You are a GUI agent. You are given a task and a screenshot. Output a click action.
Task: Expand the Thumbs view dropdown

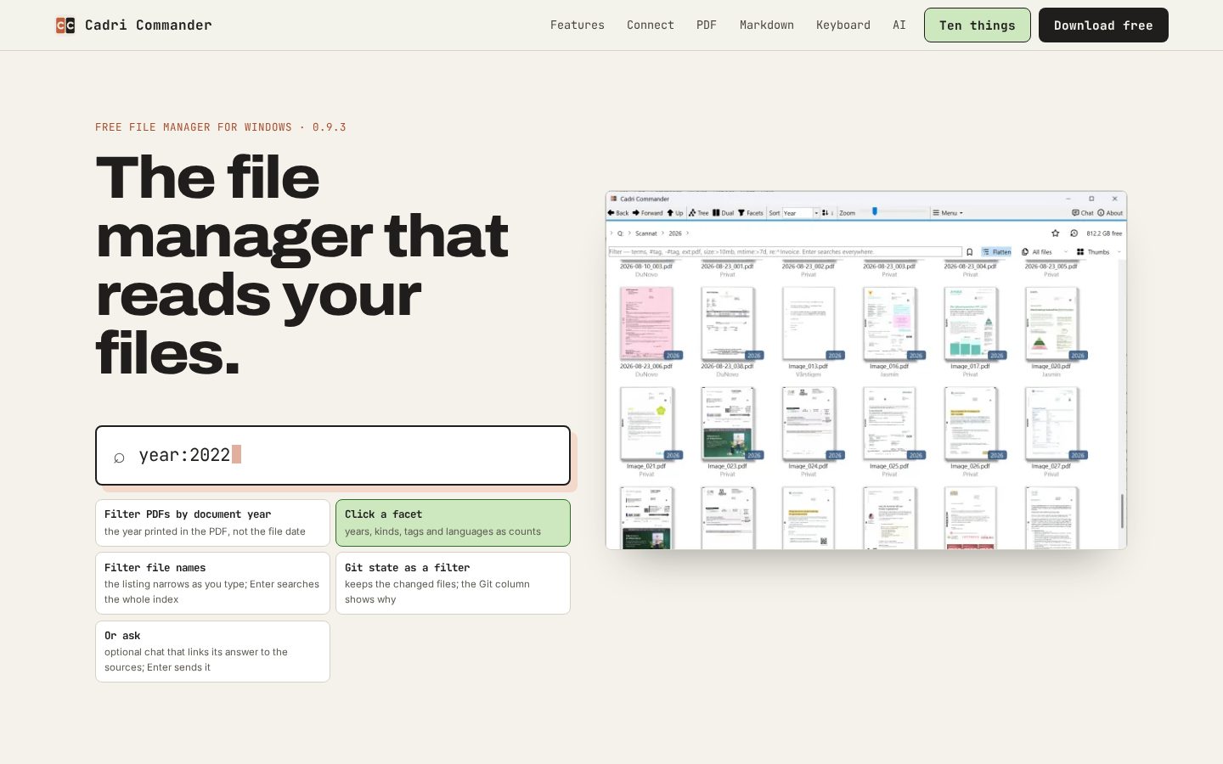coord(1099,252)
